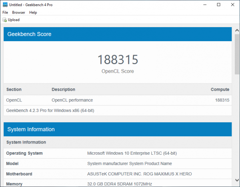Select the Description column header
The width and height of the screenshot is (240, 187).
63,90
